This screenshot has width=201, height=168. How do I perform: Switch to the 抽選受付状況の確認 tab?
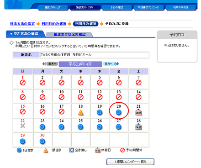pos(69,34)
